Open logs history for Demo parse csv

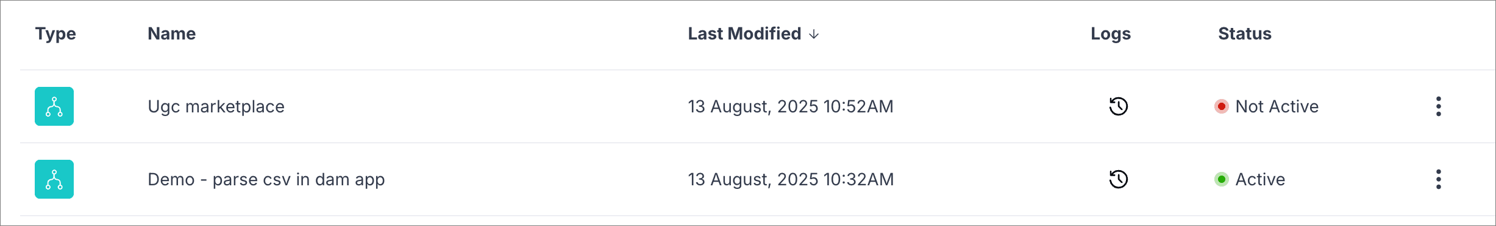click(x=1118, y=179)
